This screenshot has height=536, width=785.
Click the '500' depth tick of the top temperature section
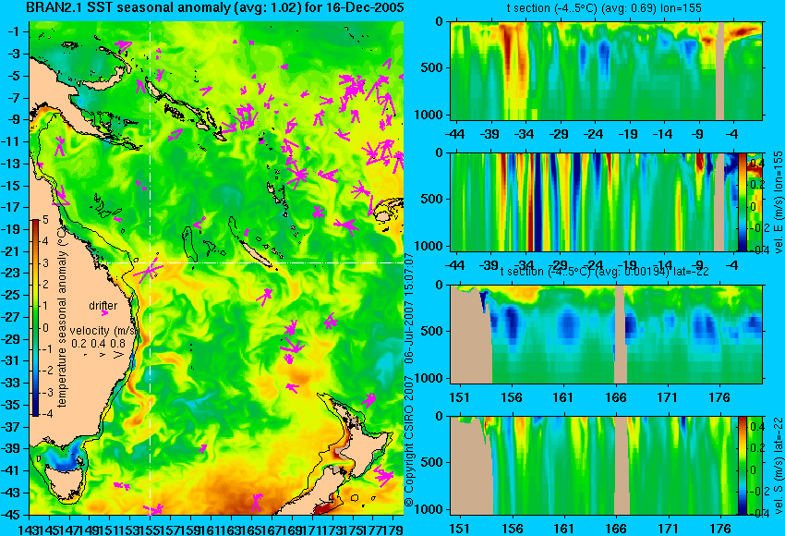pos(432,67)
